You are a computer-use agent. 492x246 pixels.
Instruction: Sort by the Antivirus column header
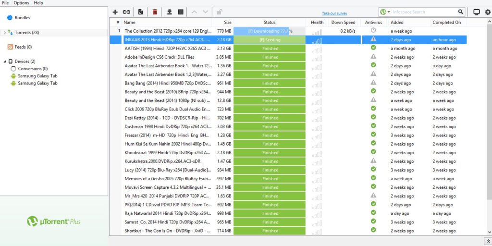coord(373,22)
